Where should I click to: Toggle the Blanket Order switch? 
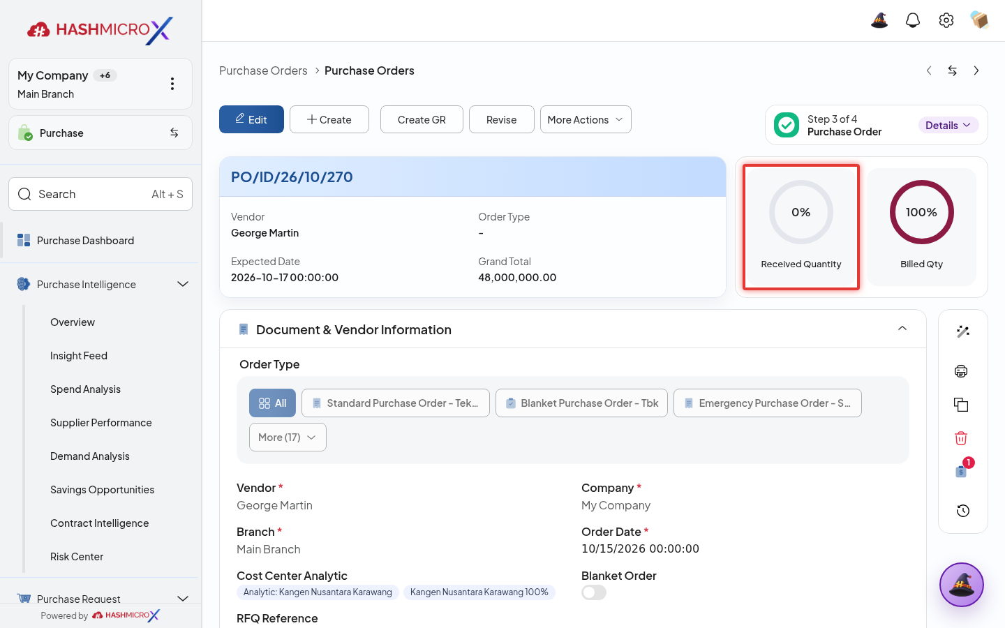tap(594, 592)
